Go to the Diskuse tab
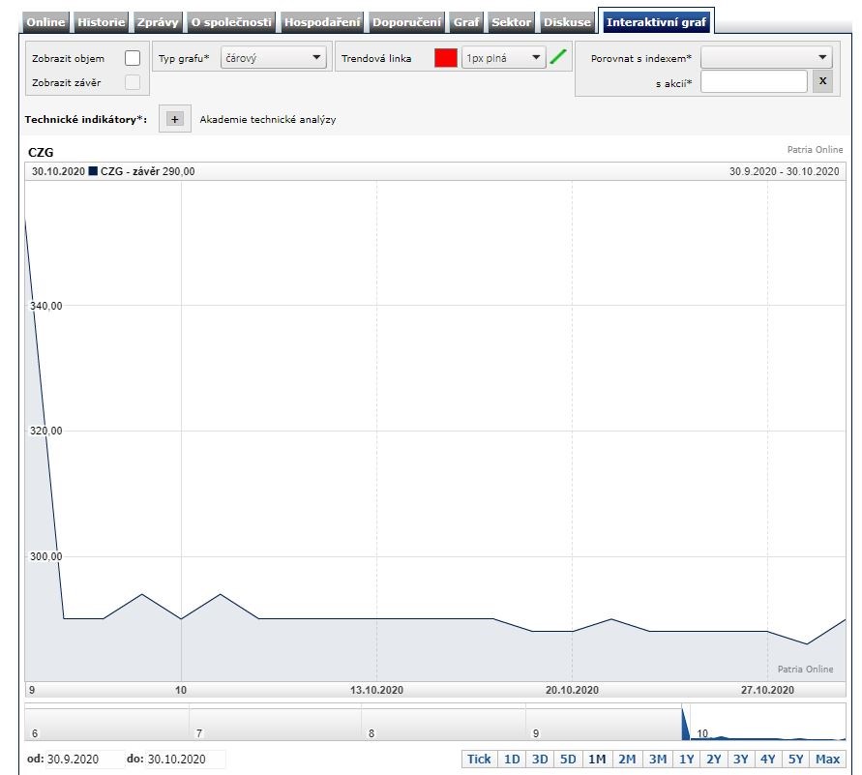 coord(567,22)
